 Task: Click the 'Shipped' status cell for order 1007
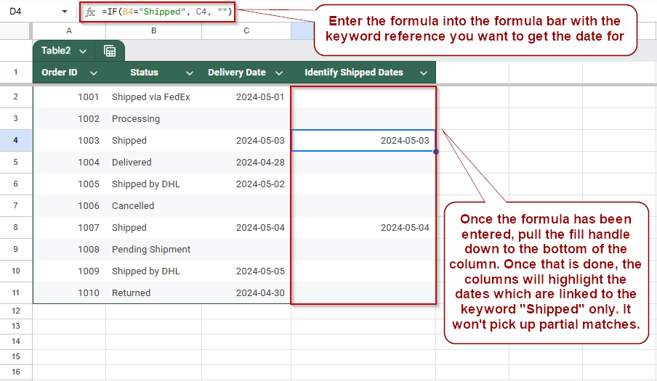click(x=154, y=228)
